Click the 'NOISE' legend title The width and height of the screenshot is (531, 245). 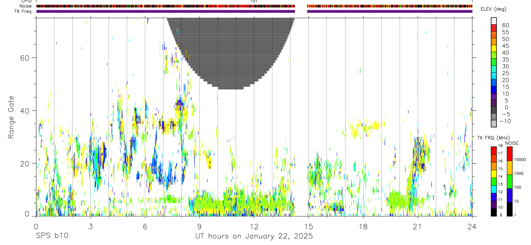point(511,143)
